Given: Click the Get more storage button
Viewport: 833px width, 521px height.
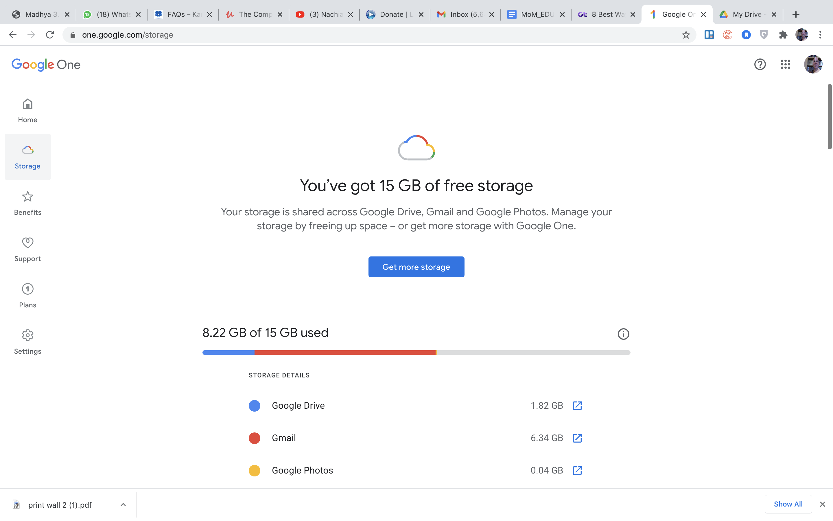Looking at the screenshot, I should pos(416,267).
